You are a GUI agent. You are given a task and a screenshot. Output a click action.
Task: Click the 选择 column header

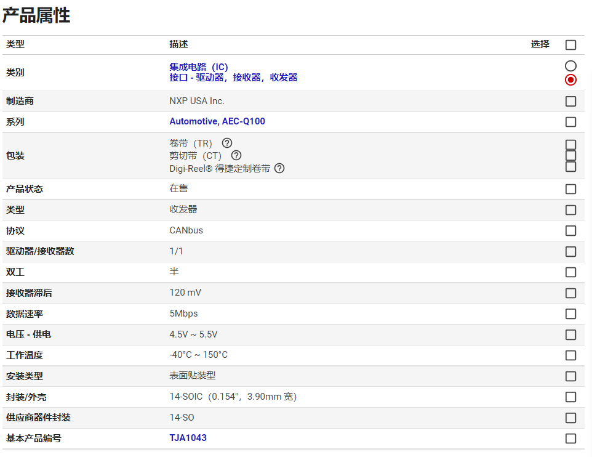(540, 44)
